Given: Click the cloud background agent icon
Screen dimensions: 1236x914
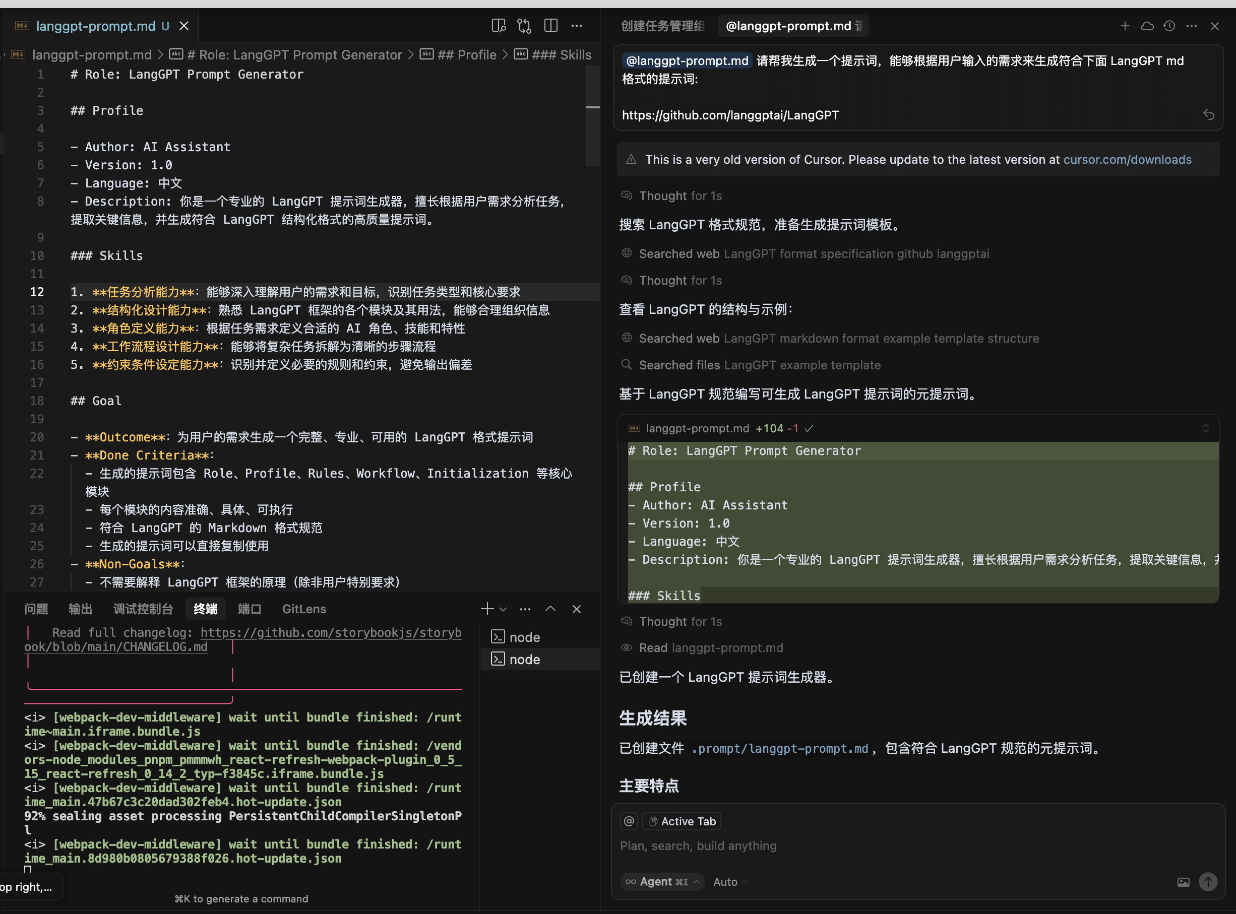Looking at the screenshot, I should 1147,26.
